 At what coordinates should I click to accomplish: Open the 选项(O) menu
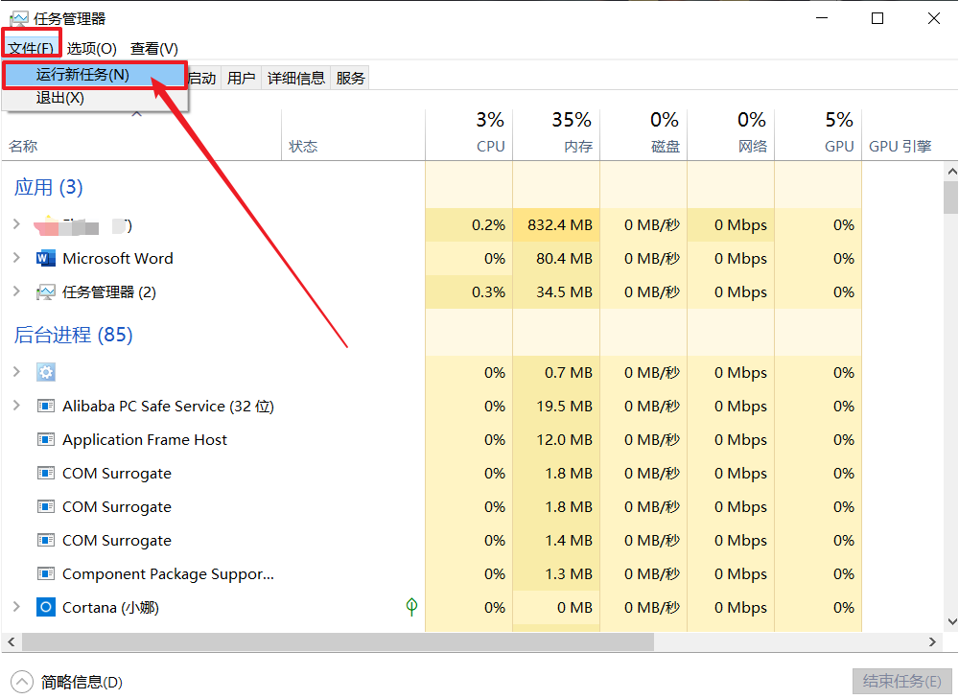(x=92, y=48)
